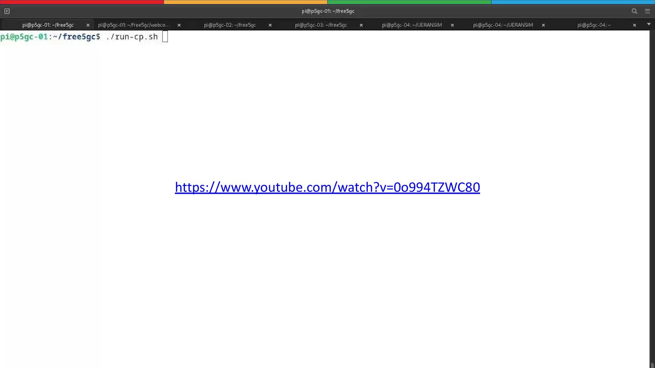Click the terminal vertical scrollbar

[652, 199]
